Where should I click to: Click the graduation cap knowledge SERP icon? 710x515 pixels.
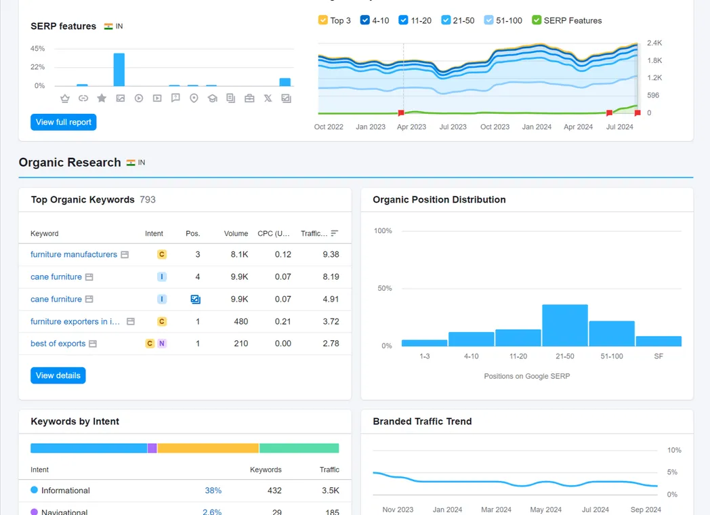click(x=212, y=98)
